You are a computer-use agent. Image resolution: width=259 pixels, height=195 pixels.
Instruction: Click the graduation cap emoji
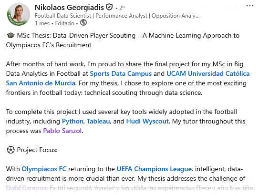pos(11,35)
